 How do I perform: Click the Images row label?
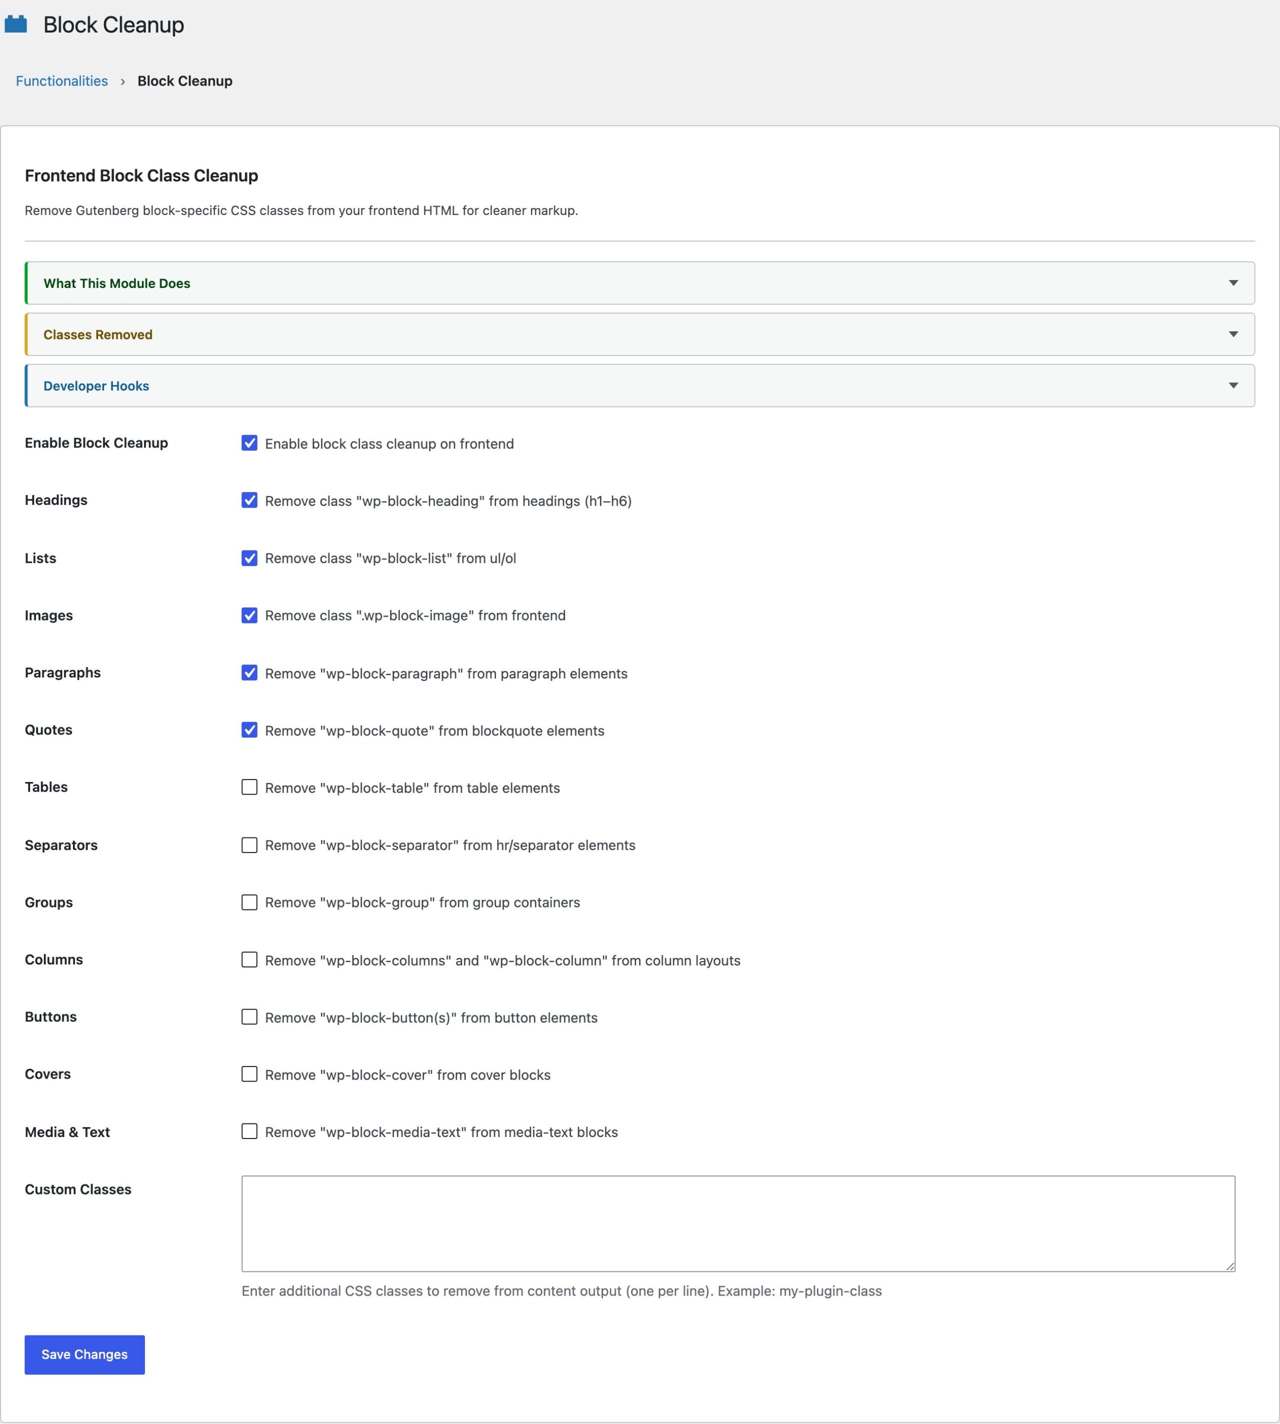coord(48,615)
